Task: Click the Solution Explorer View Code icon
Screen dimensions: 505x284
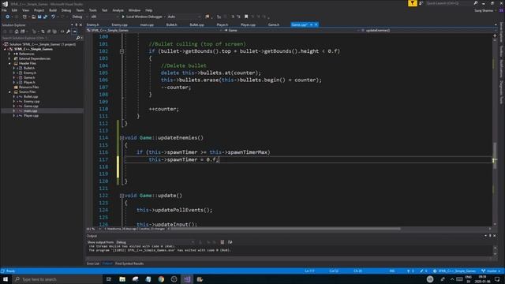Action: click(x=62, y=32)
